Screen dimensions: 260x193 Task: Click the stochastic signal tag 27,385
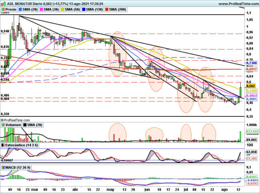[x=252, y=159]
